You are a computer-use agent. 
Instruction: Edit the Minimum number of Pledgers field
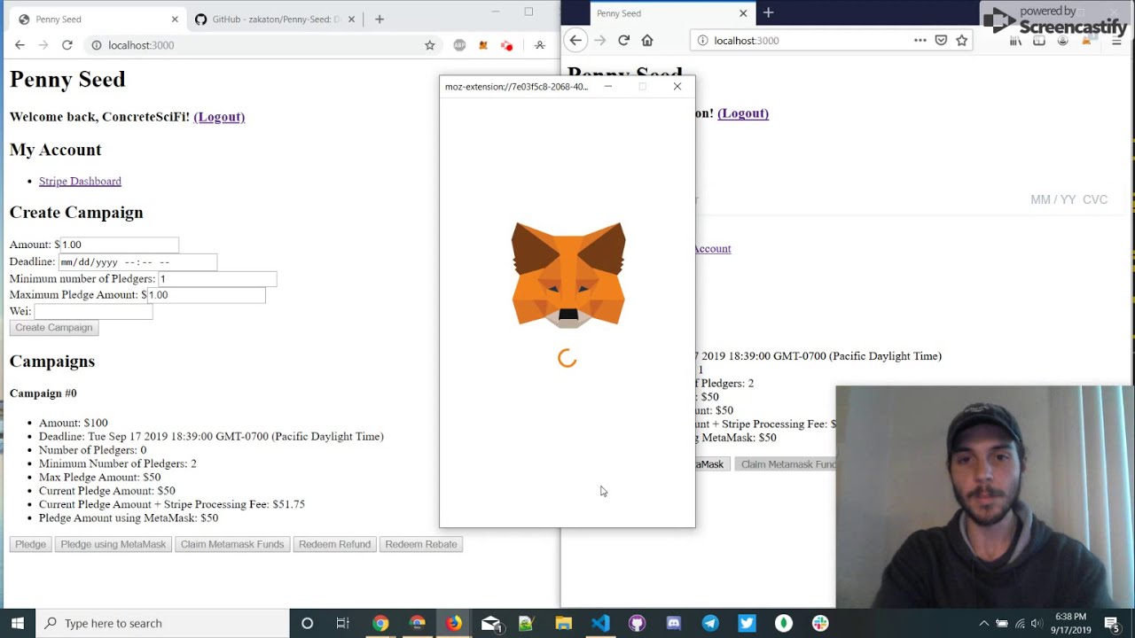click(x=217, y=279)
